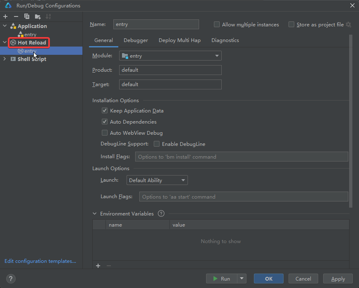
Task: Click the Application category icon
Action: coord(13,26)
